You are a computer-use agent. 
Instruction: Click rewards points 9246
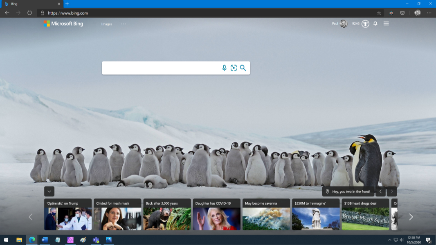356,24
